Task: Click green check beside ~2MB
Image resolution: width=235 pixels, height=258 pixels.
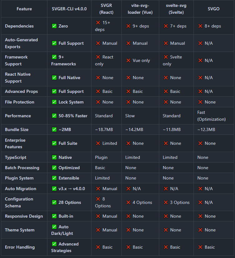Action: 54,129
